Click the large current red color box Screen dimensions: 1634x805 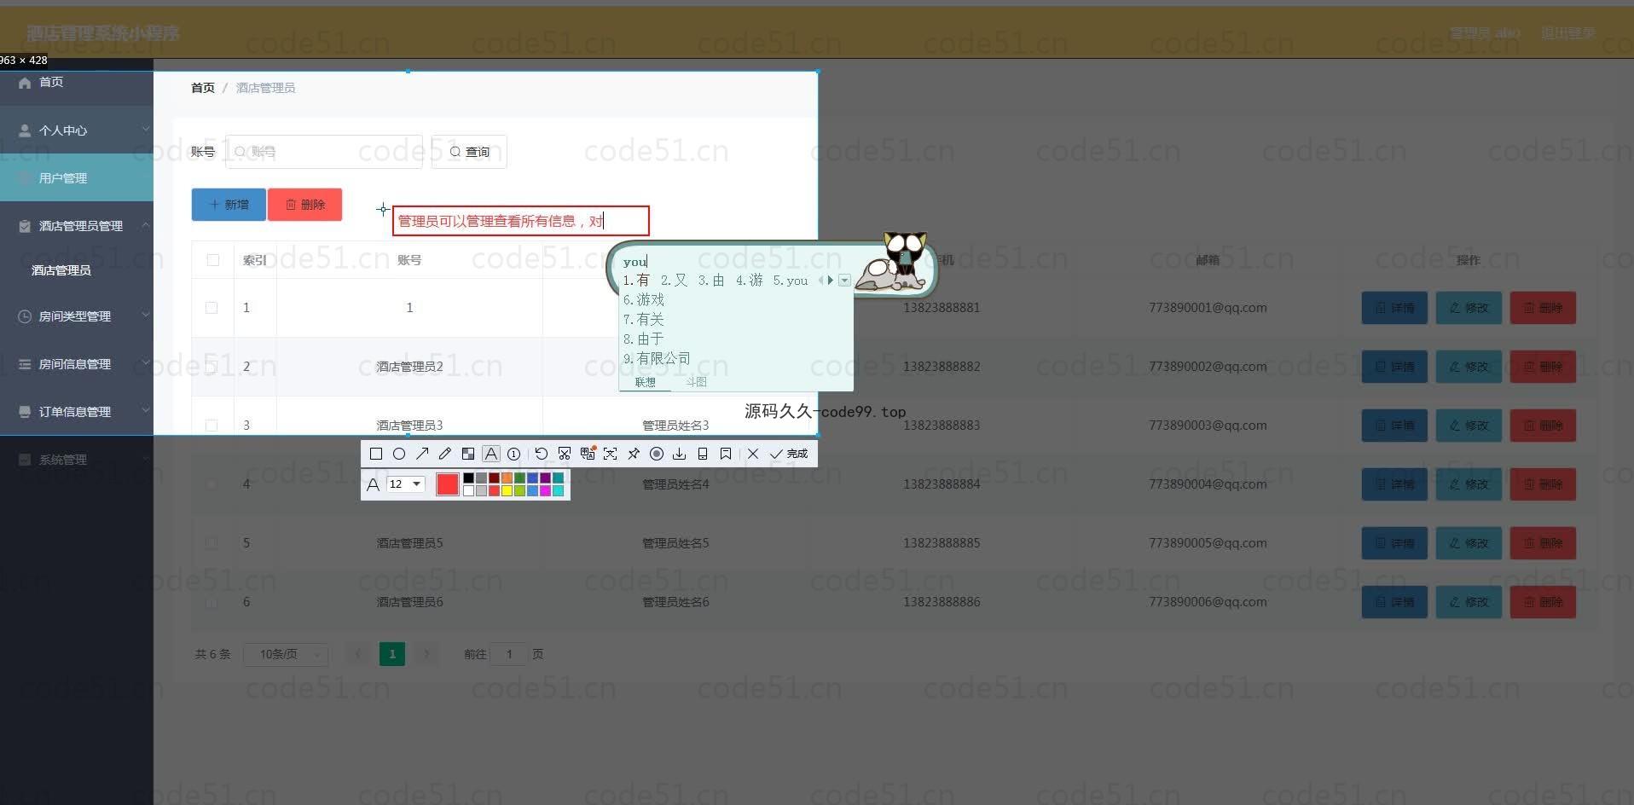click(448, 484)
